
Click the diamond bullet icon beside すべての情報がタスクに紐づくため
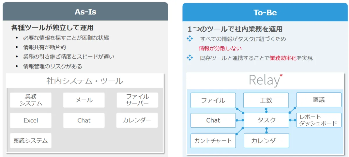pos(190,39)
